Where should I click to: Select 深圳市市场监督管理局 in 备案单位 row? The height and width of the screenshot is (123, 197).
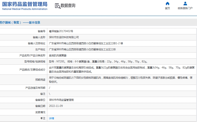click(61, 100)
